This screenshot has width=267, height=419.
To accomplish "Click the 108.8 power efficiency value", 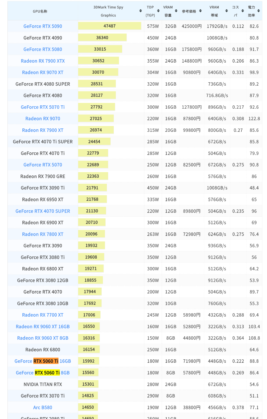I will point(254,338).
